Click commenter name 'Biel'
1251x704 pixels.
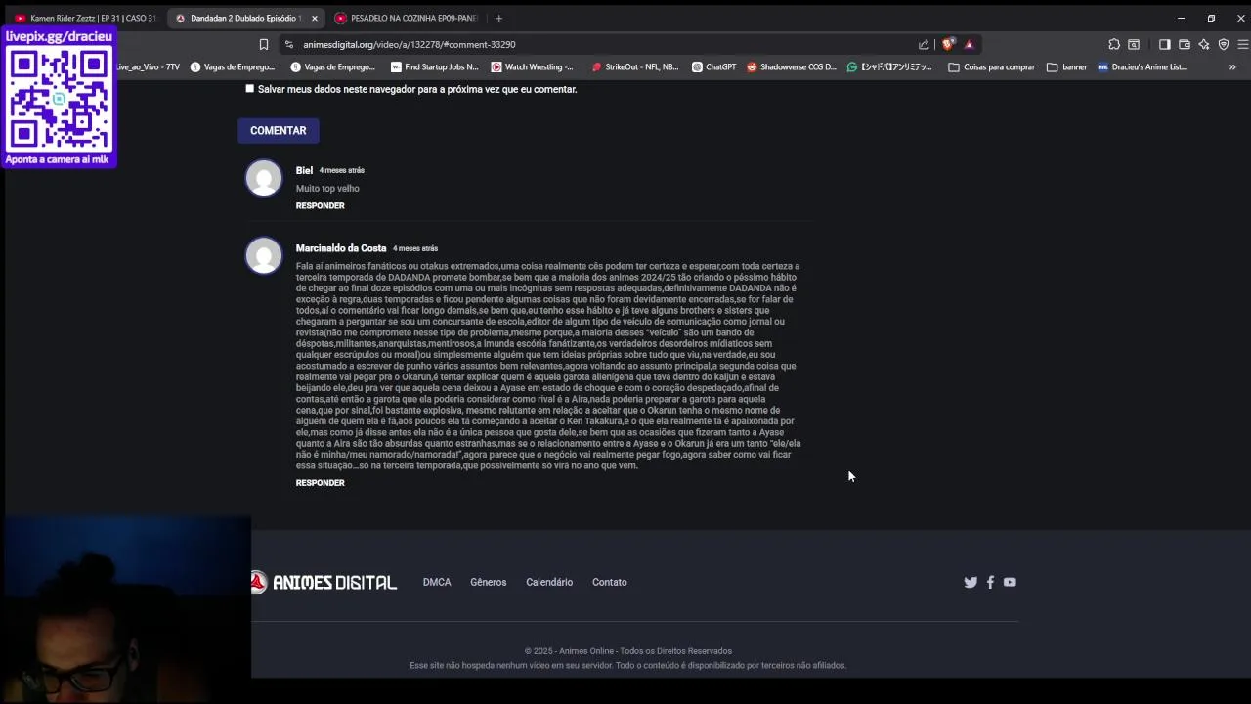pyautogui.click(x=304, y=170)
